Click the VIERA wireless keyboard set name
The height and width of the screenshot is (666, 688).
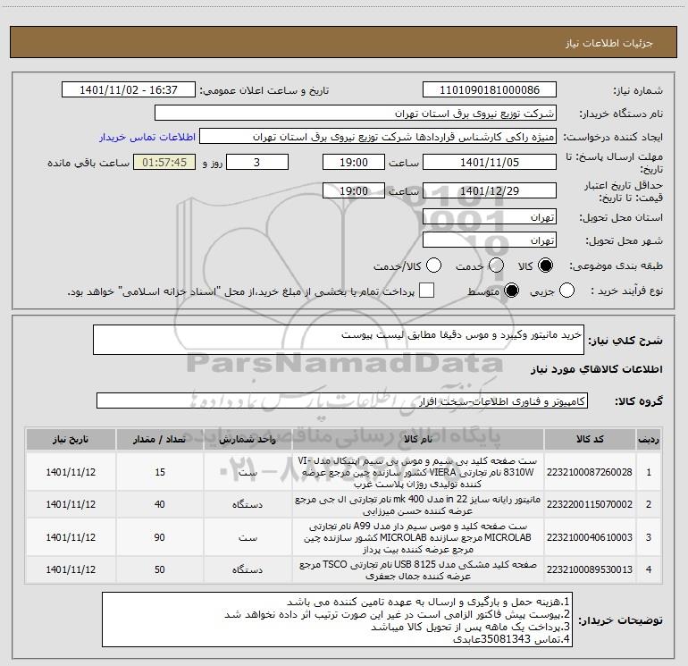[x=418, y=472]
